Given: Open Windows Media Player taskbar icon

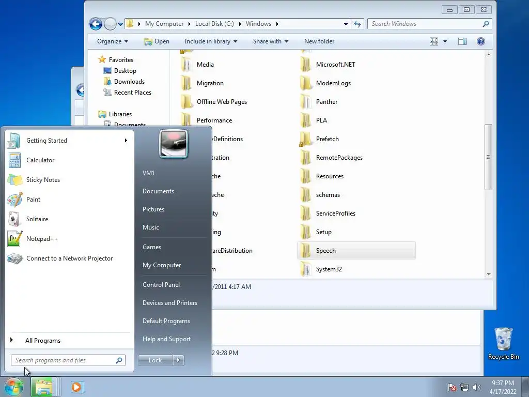Looking at the screenshot, I should 76,387.
